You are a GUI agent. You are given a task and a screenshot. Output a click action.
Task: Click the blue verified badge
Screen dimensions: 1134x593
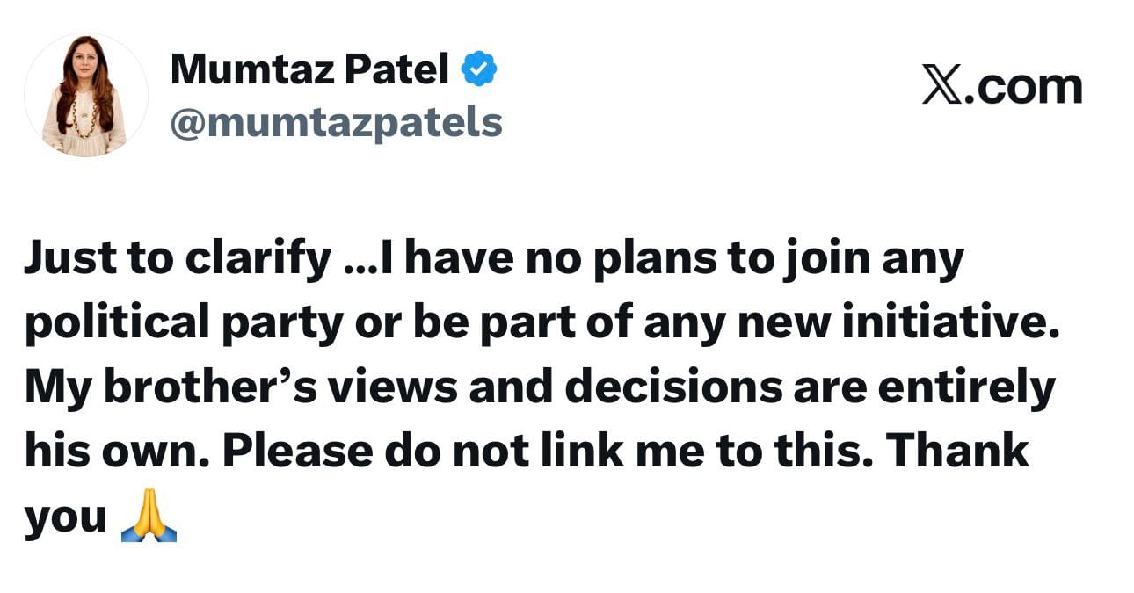[479, 69]
